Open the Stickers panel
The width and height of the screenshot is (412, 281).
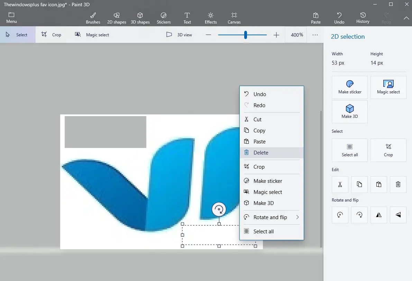[x=164, y=18]
